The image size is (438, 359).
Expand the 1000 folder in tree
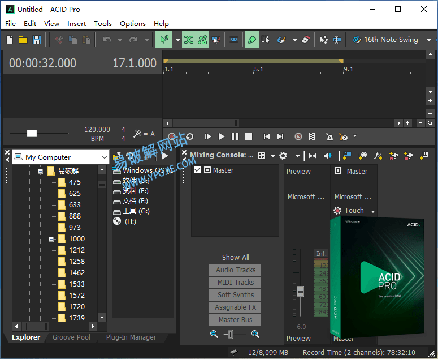(x=51, y=239)
